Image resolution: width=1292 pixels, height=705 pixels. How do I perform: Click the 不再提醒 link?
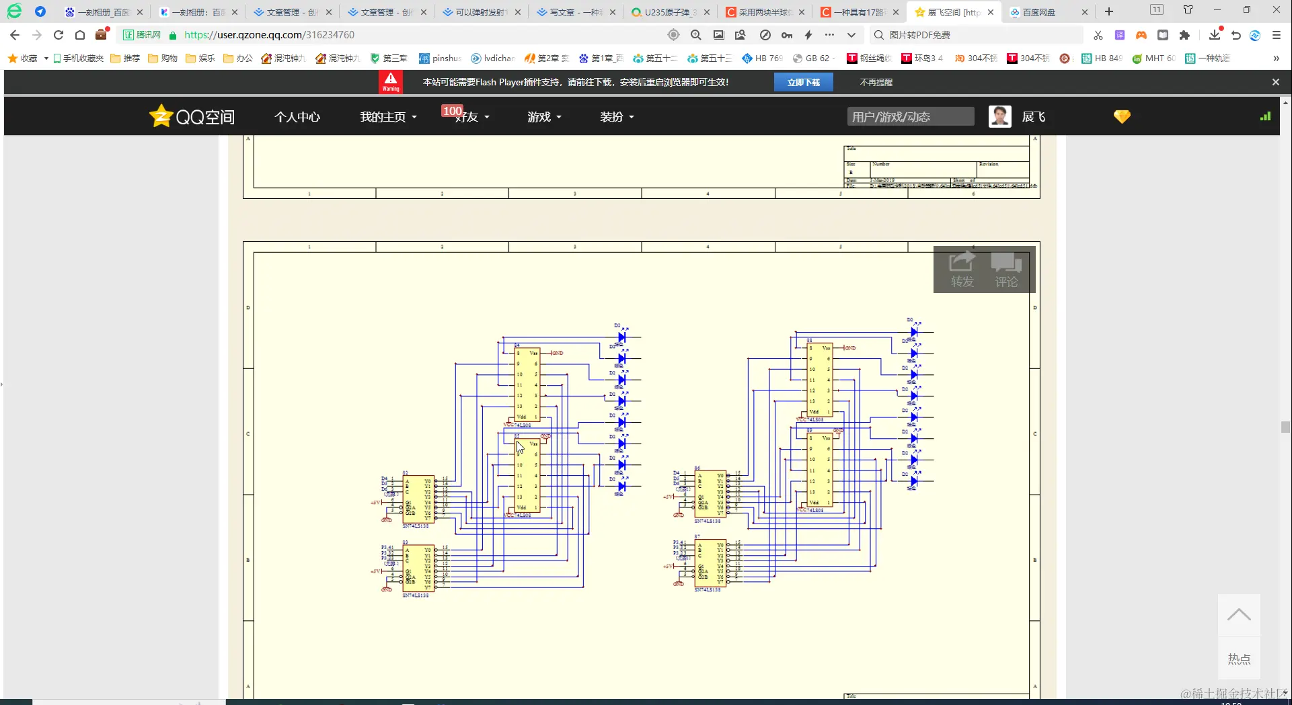coord(876,82)
